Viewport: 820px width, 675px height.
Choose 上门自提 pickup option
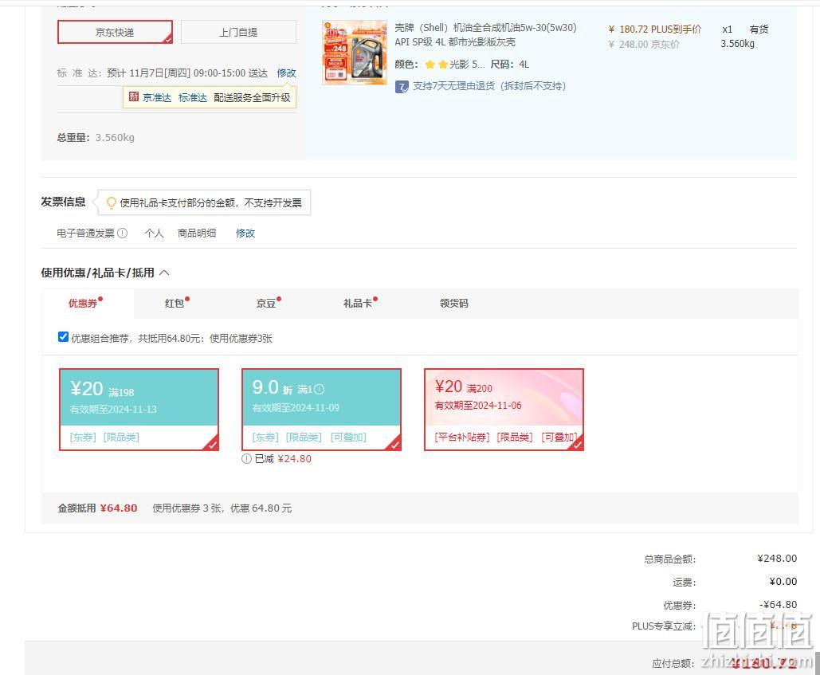coord(238,32)
